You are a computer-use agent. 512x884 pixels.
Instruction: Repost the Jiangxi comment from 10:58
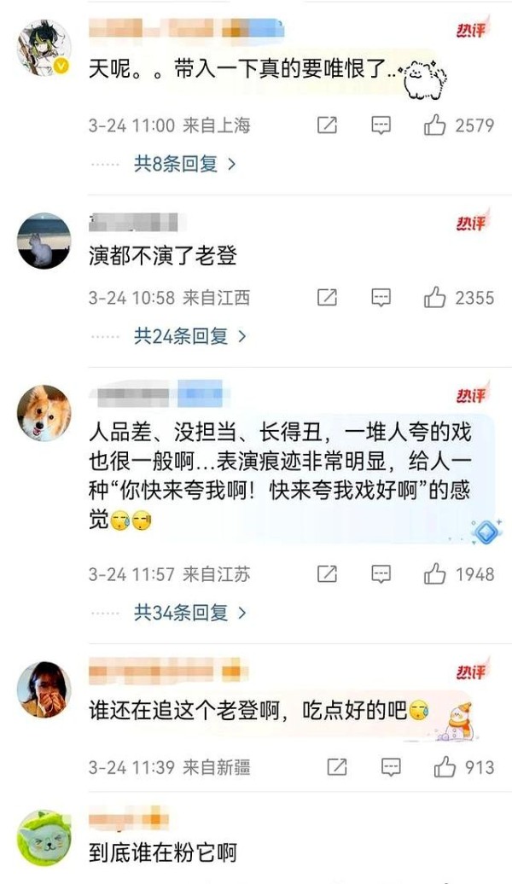[x=327, y=297]
